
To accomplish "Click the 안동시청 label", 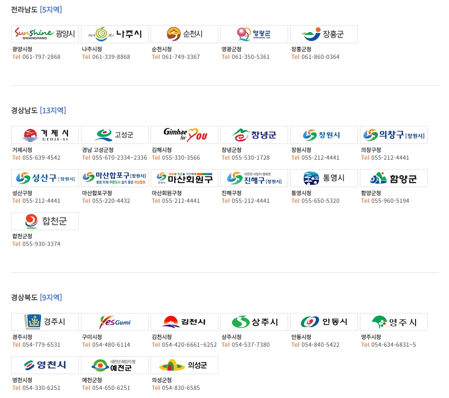I will pyautogui.click(x=301, y=337).
